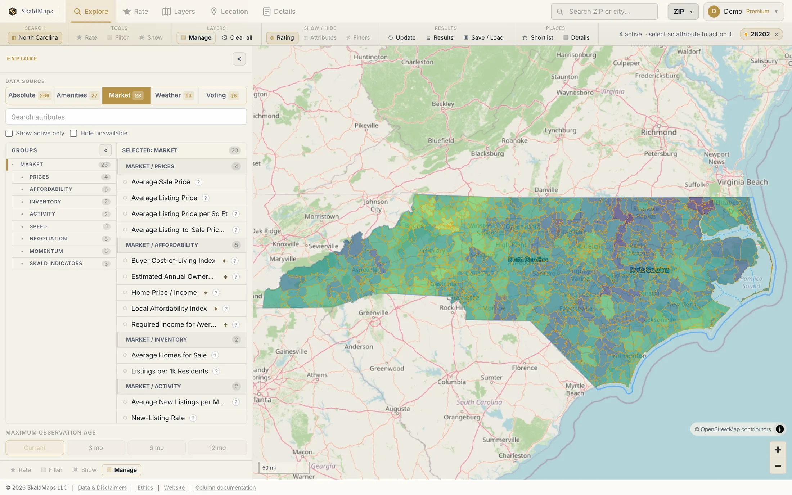The width and height of the screenshot is (792, 495).
Task: Open help for Average Listing Price
Action: coord(205,198)
